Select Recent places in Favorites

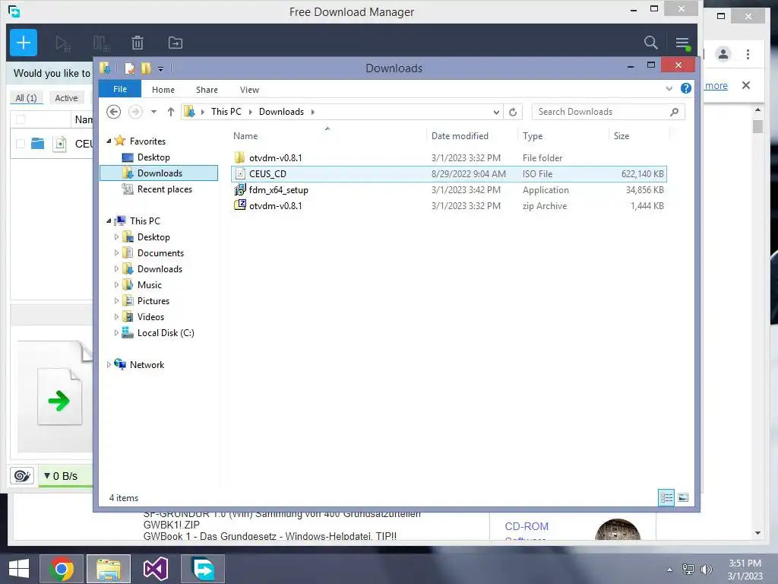pos(164,189)
